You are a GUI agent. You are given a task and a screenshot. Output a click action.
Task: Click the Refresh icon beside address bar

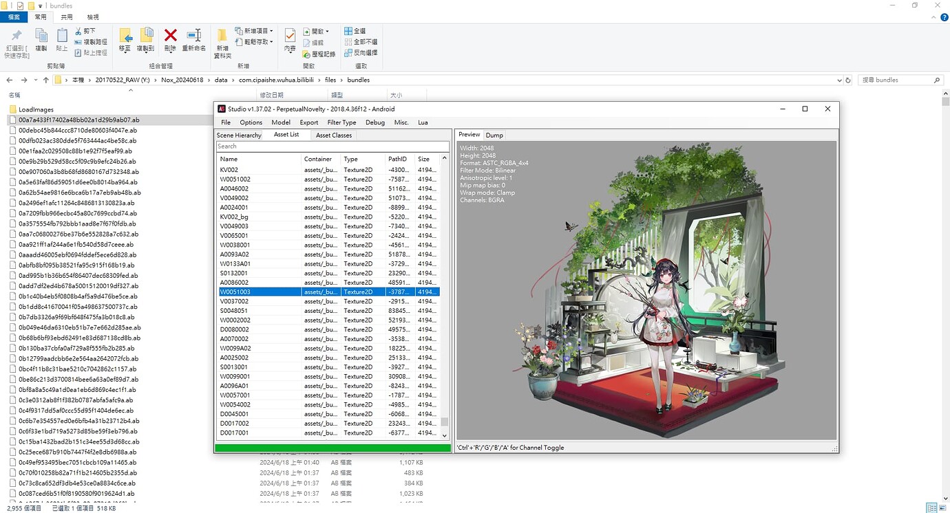pyautogui.click(x=849, y=80)
